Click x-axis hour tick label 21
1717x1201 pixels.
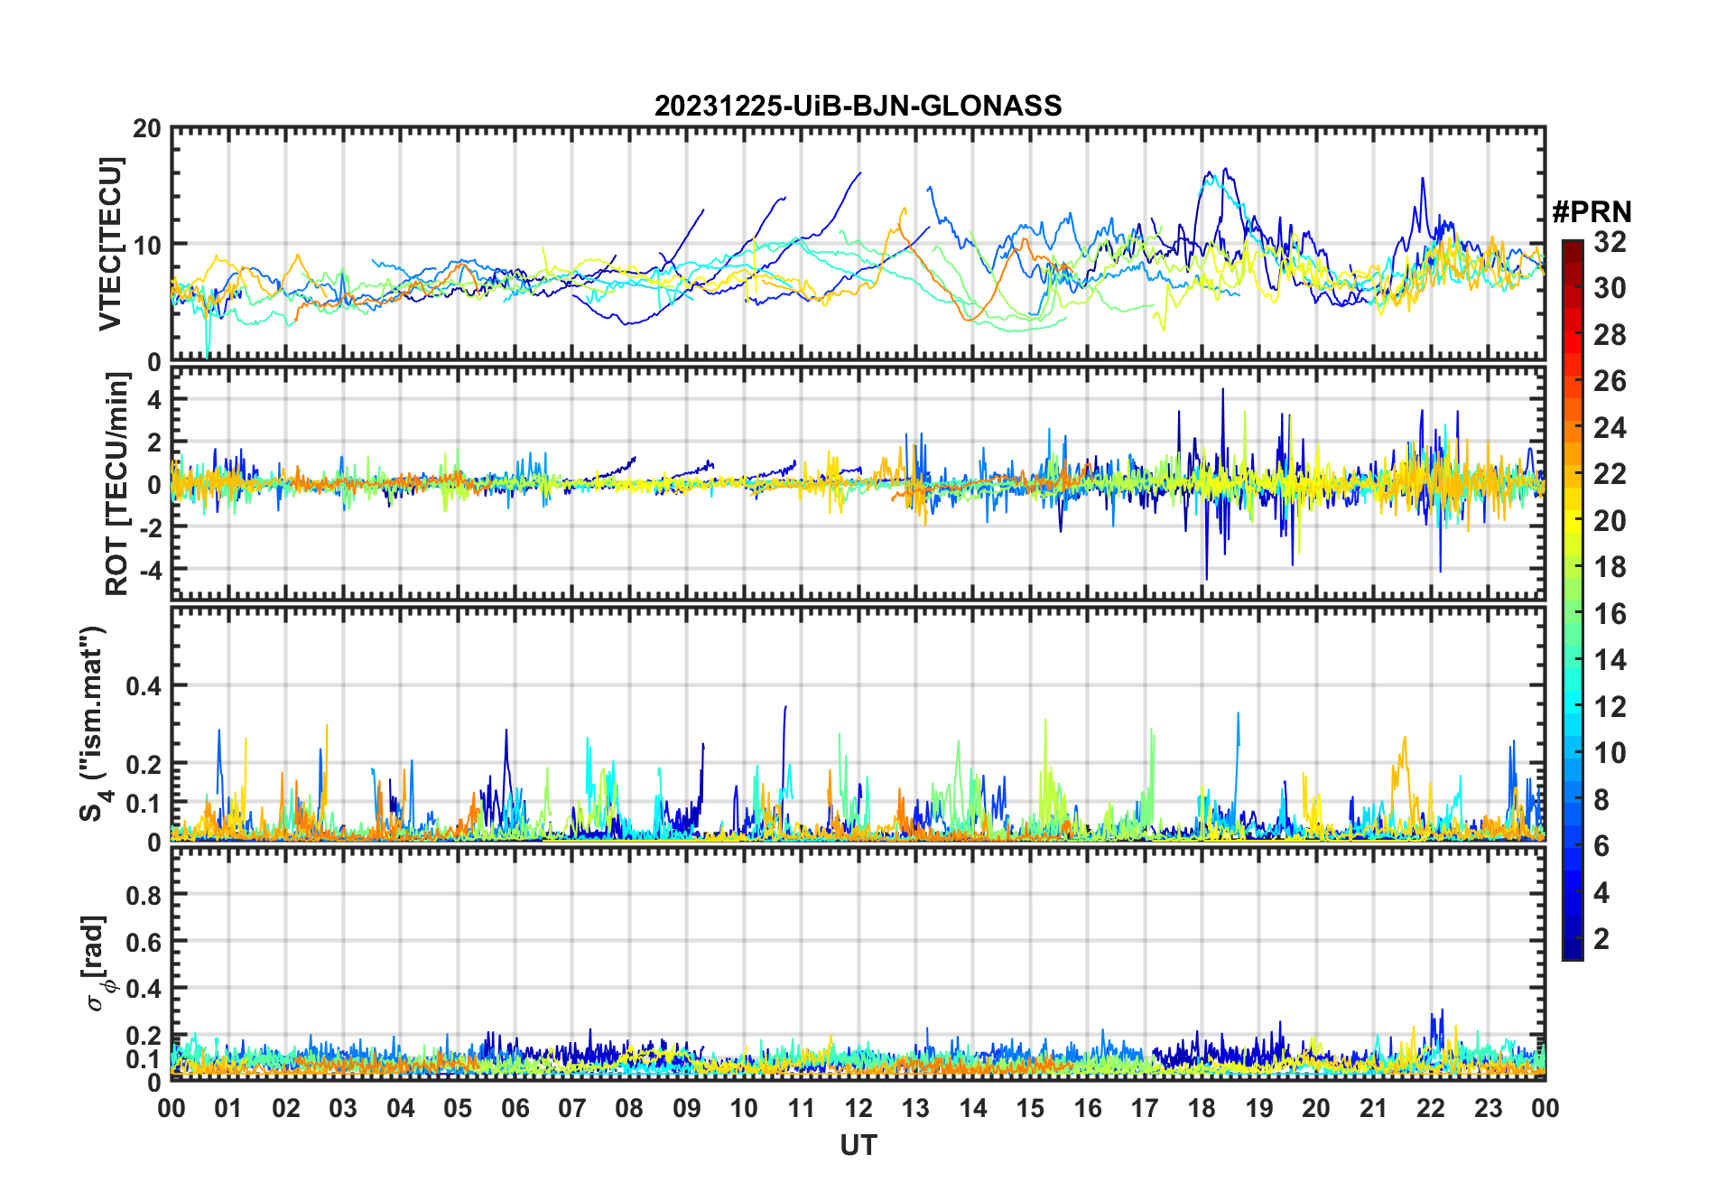1373,1108
